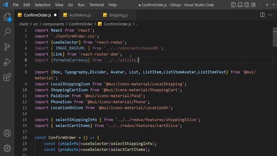Toggle secondary side bar layout button

pyautogui.click(x=247, y=5)
